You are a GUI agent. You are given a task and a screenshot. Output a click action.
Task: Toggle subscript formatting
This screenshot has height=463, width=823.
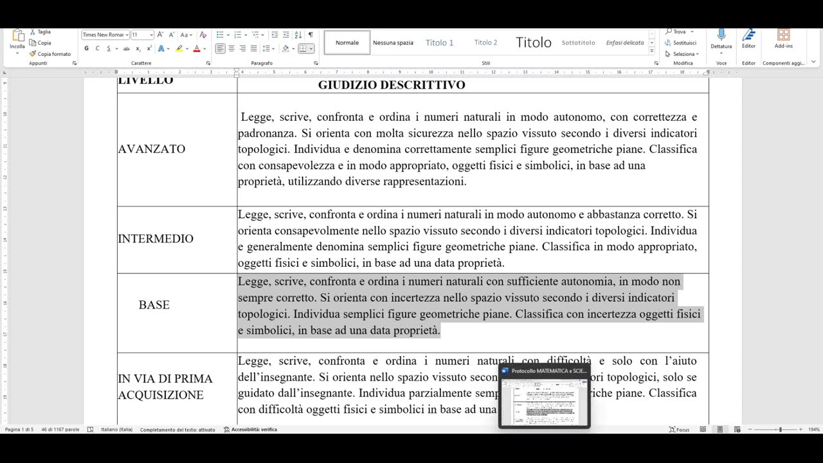pyautogui.click(x=138, y=48)
